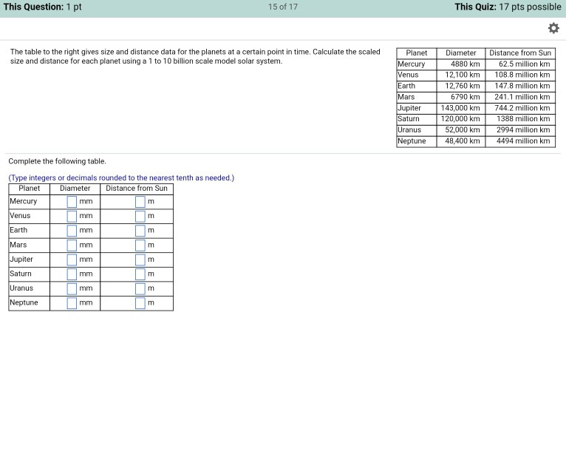This screenshot has height=454, width=566.
Task: Click Jupiter diameter input box
Action: click(x=72, y=260)
